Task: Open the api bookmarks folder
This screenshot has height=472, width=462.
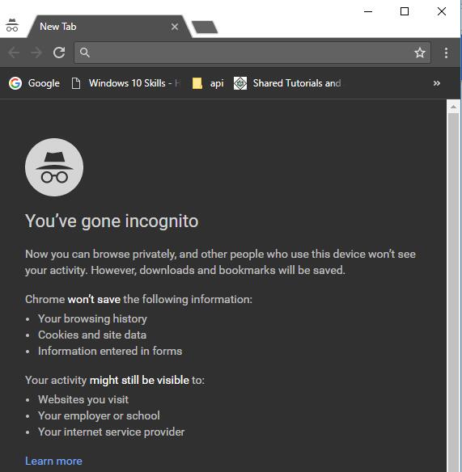Action: coord(208,83)
